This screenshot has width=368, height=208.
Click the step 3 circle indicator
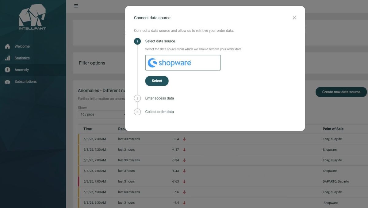pyautogui.click(x=137, y=112)
